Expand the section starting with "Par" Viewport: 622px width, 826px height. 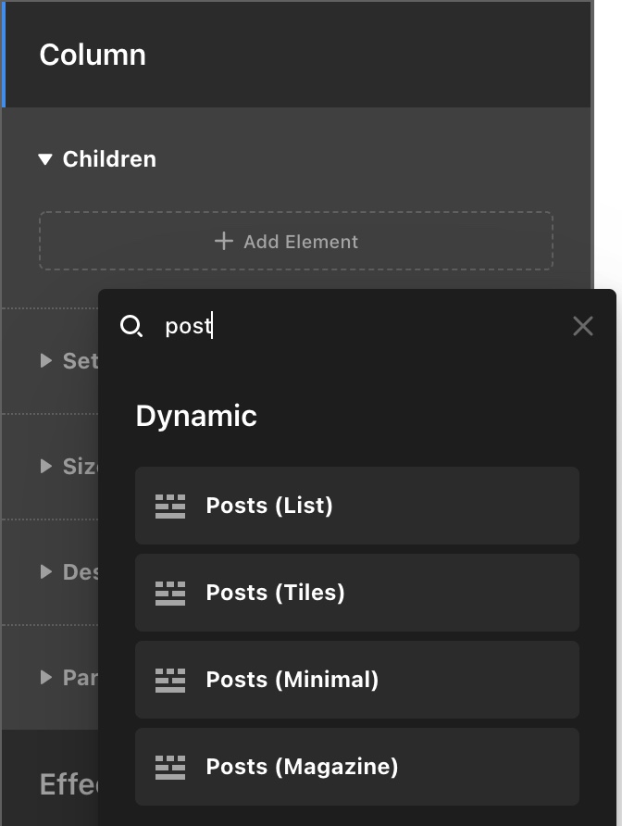[46, 677]
